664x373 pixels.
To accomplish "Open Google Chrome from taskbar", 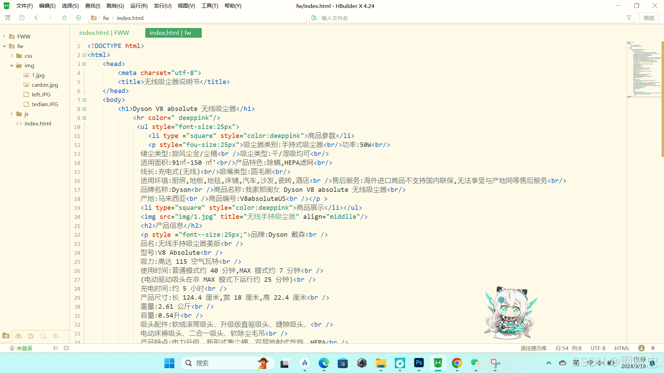I will pyautogui.click(x=457, y=363).
